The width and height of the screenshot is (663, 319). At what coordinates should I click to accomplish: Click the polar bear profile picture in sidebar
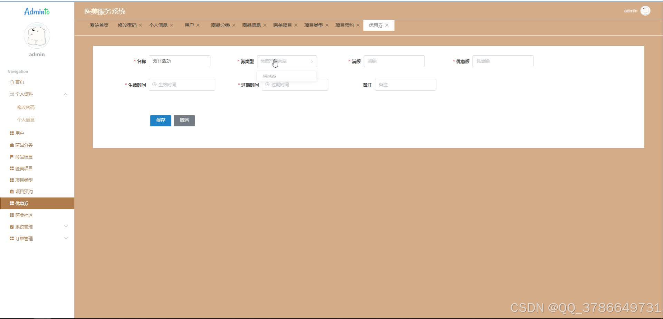(x=37, y=36)
